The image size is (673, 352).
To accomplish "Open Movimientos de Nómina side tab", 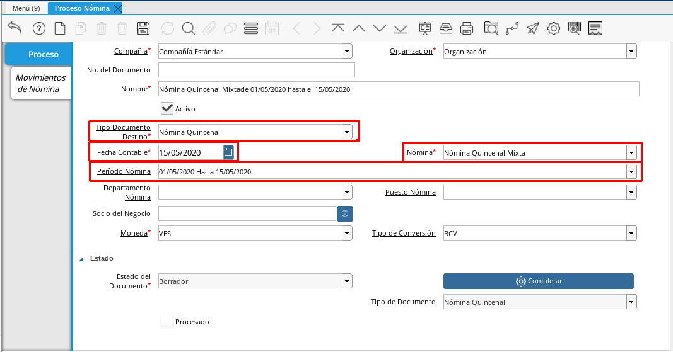I will click(41, 83).
